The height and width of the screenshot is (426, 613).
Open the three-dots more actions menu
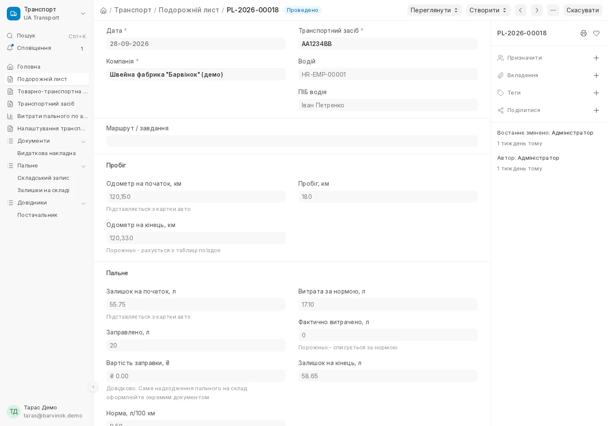pyautogui.click(x=553, y=10)
